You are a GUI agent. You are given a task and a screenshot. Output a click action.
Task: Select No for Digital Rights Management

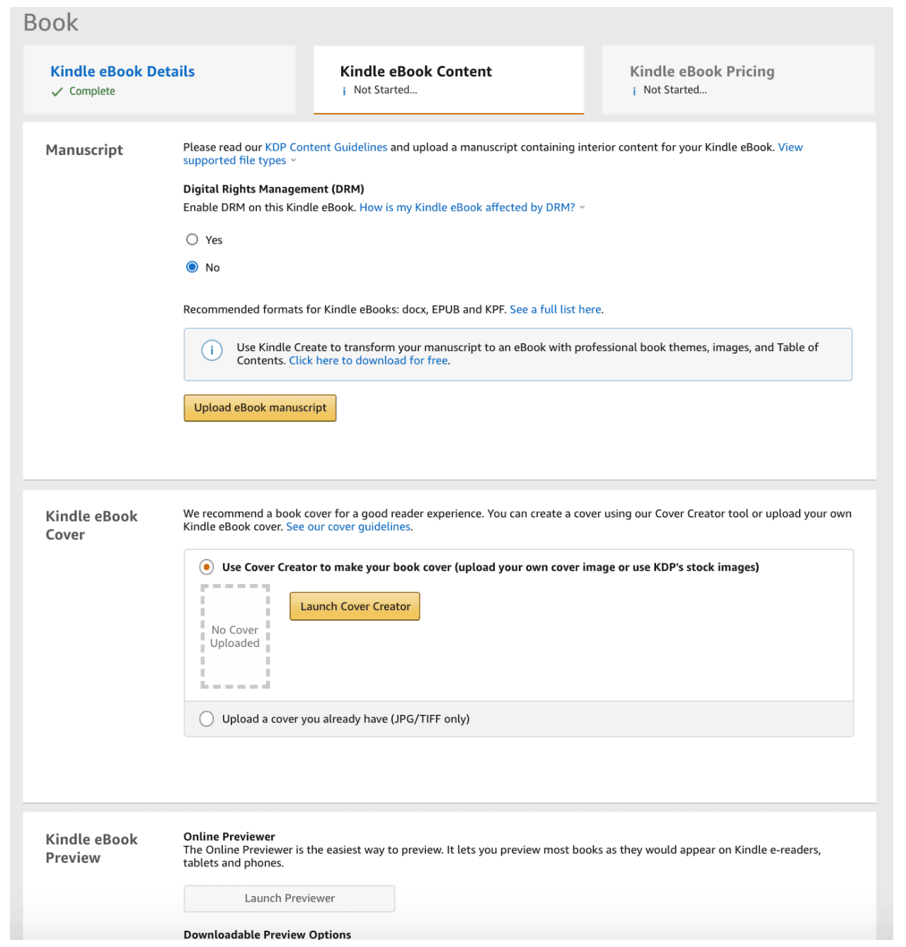click(192, 267)
